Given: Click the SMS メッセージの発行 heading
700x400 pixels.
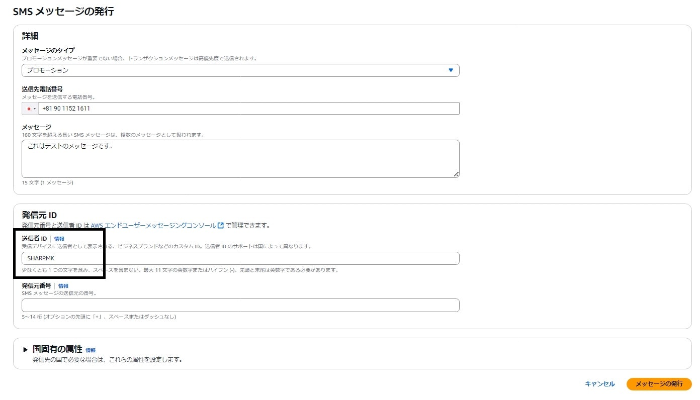Looking at the screenshot, I should click(63, 12).
